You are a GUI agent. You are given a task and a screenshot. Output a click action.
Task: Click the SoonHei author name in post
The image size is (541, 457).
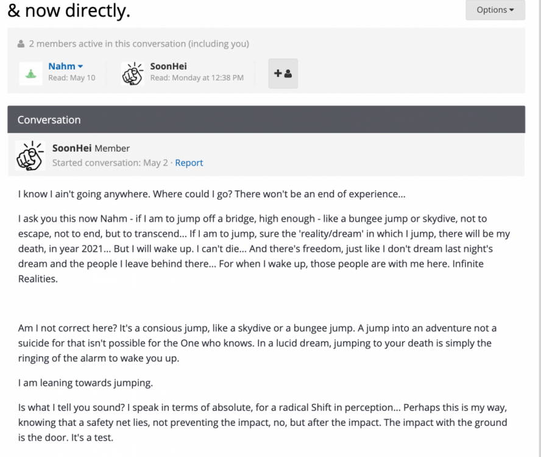[72, 148]
